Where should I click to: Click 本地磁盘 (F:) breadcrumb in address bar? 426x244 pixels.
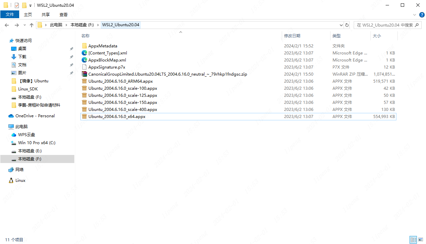82,25
